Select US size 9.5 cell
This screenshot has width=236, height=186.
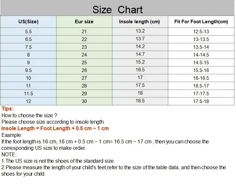click(x=28, y=70)
